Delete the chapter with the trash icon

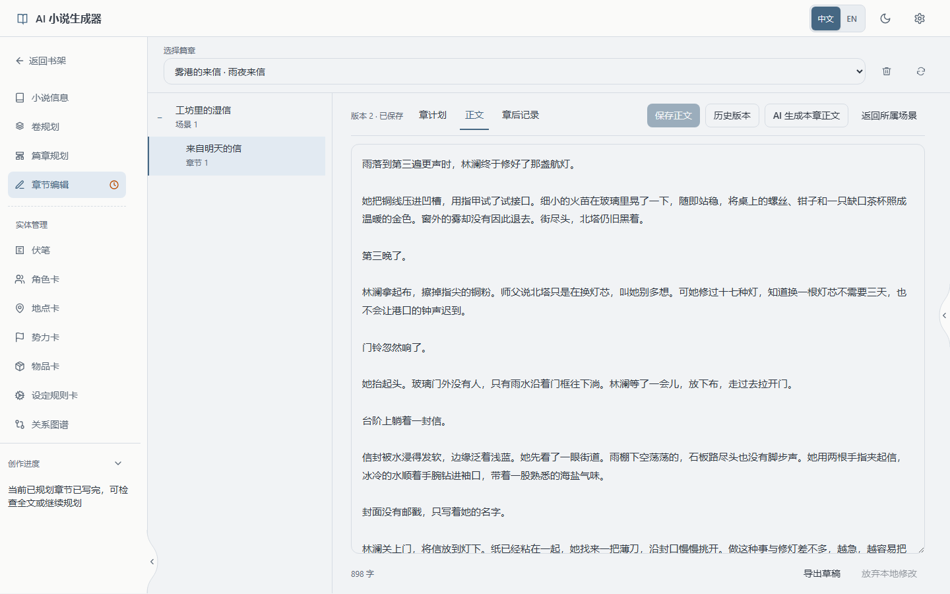[887, 71]
